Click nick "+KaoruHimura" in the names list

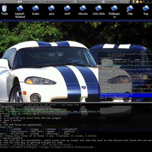click(19, 131)
